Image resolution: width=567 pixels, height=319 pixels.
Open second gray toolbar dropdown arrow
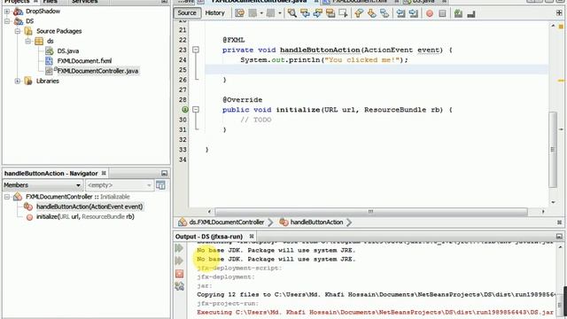click(280, 13)
